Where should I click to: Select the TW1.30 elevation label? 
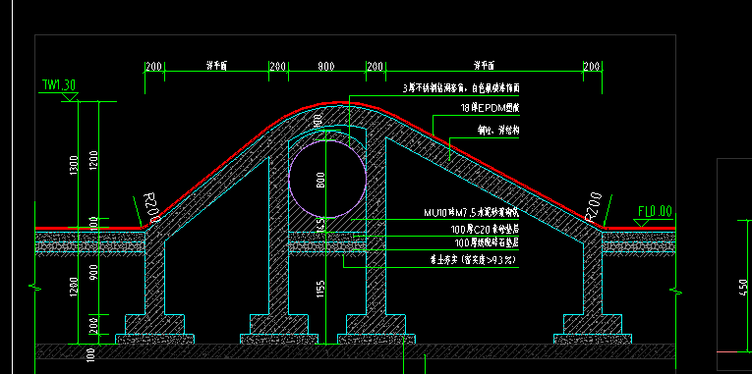pyautogui.click(x=59, y=85)
